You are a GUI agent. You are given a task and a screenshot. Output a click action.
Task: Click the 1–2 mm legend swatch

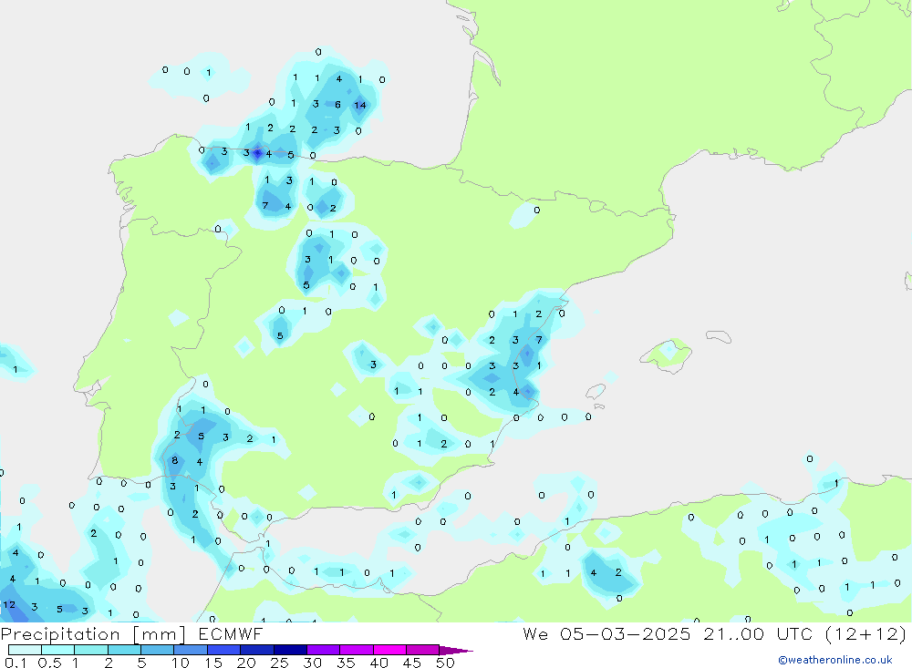coord(90,650)
